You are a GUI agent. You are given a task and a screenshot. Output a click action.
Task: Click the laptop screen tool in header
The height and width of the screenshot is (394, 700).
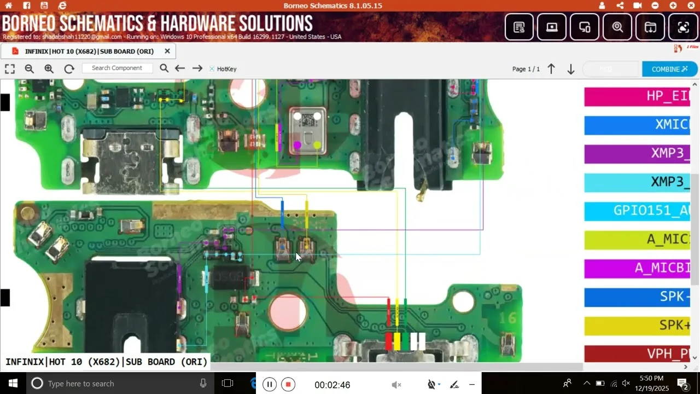(x=552, y=27)
